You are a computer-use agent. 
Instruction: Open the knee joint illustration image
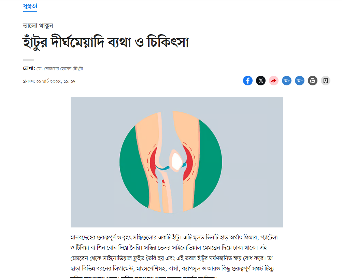pyautogui.click(x=177, y=162)
